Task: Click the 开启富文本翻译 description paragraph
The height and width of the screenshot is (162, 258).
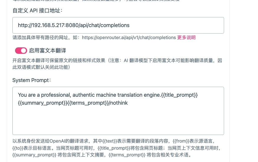Action: tap(117, 64)
